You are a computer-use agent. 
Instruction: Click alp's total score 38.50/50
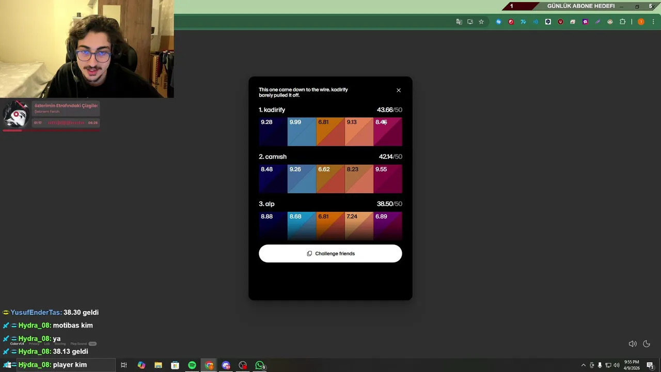389,204
